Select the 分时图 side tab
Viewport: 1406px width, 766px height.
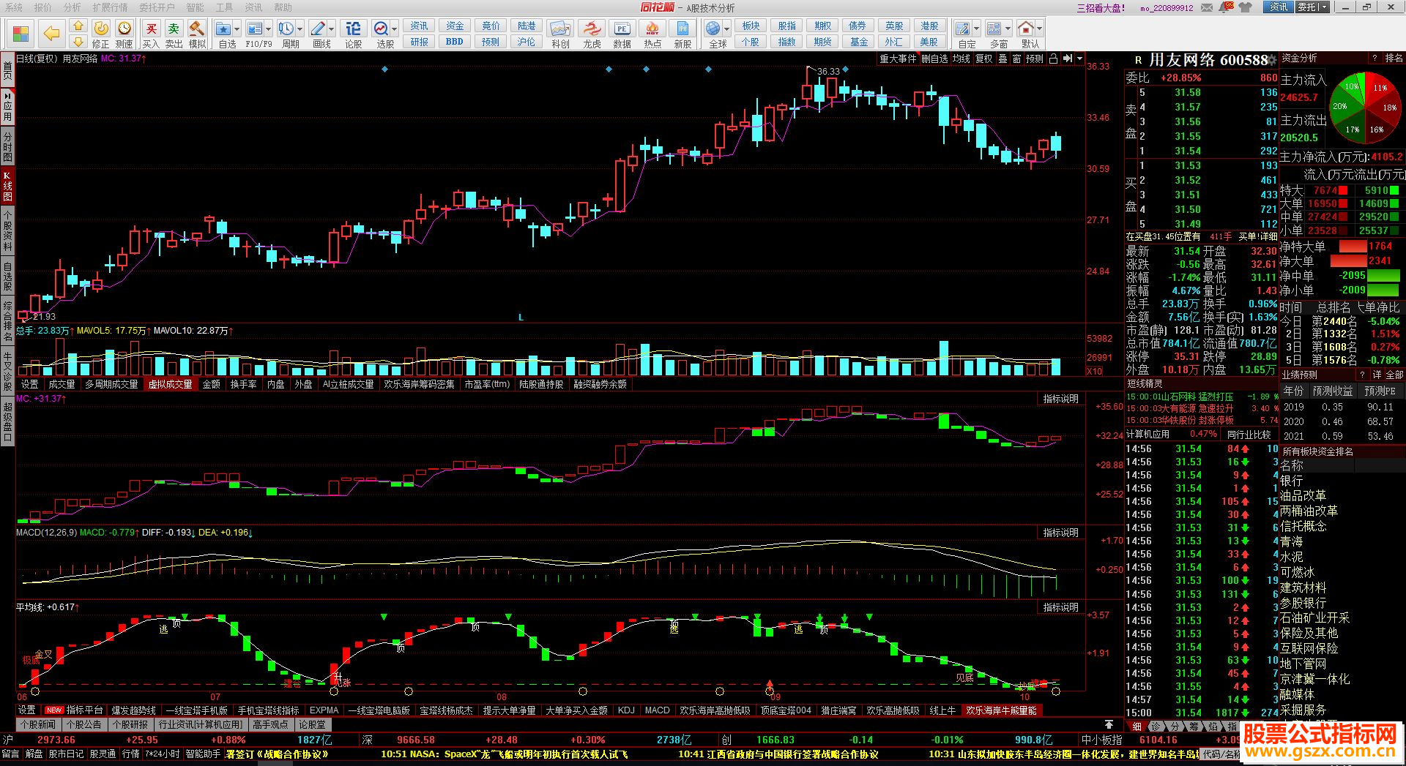[x=7, y=147]
